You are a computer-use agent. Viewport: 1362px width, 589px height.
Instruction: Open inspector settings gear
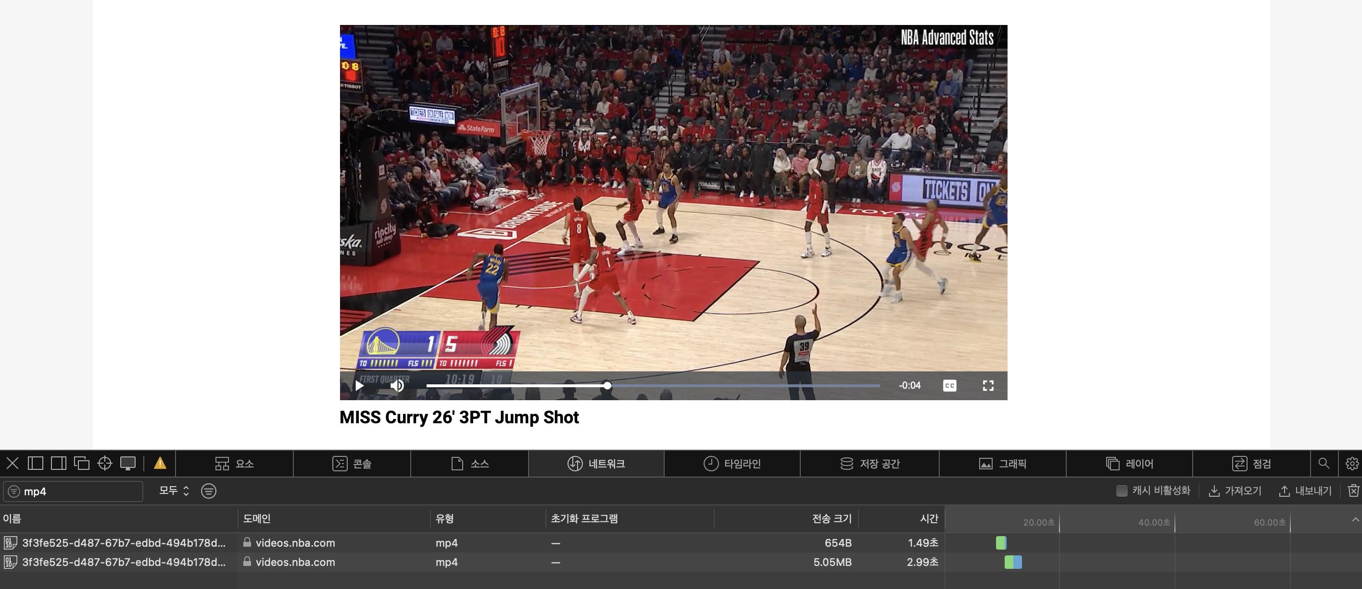1352,463
